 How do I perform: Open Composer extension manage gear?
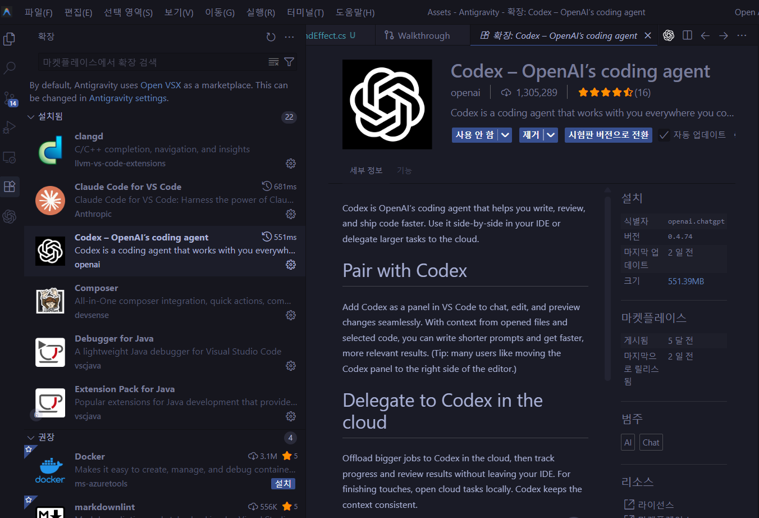click(x=291, y=315)
